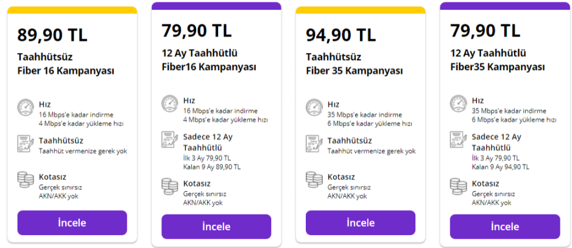The height and width of the screenshot is (248, 572).
Task: Click speedometer icon in 12 Ay Fiber35 card
Action: tap(459, 104)
